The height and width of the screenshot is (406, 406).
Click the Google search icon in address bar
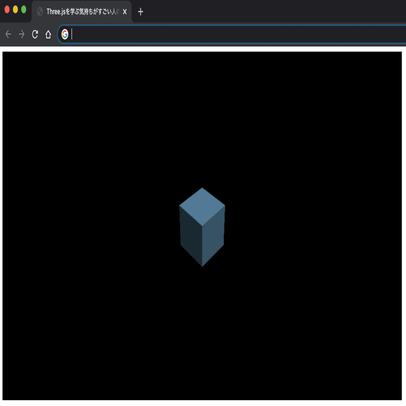(64, 34)
